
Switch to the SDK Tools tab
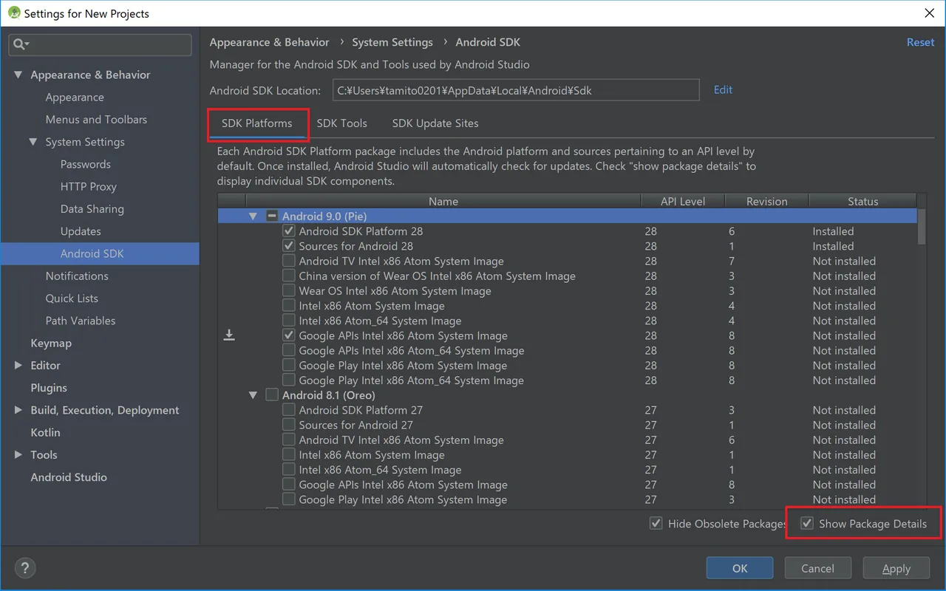pos(342,123)
